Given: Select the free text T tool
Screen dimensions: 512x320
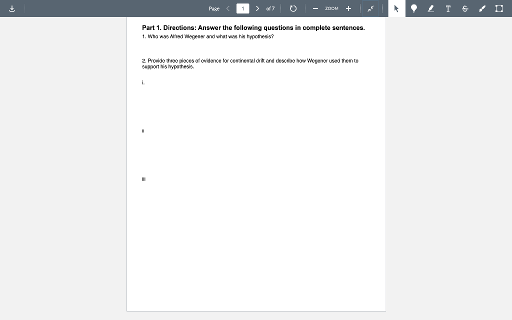Looking at the screenshot, I should [448, 8].
